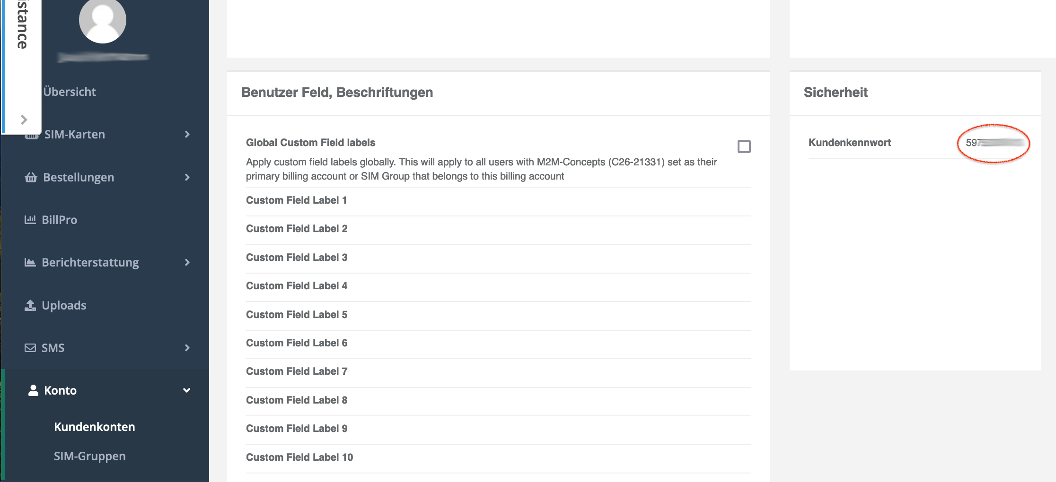
Task: Open the Übersicht menu item
Action: (x=70, y=92)
